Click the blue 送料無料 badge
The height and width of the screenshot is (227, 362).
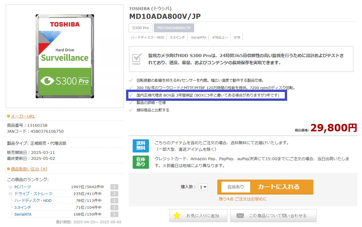point(141,146)
